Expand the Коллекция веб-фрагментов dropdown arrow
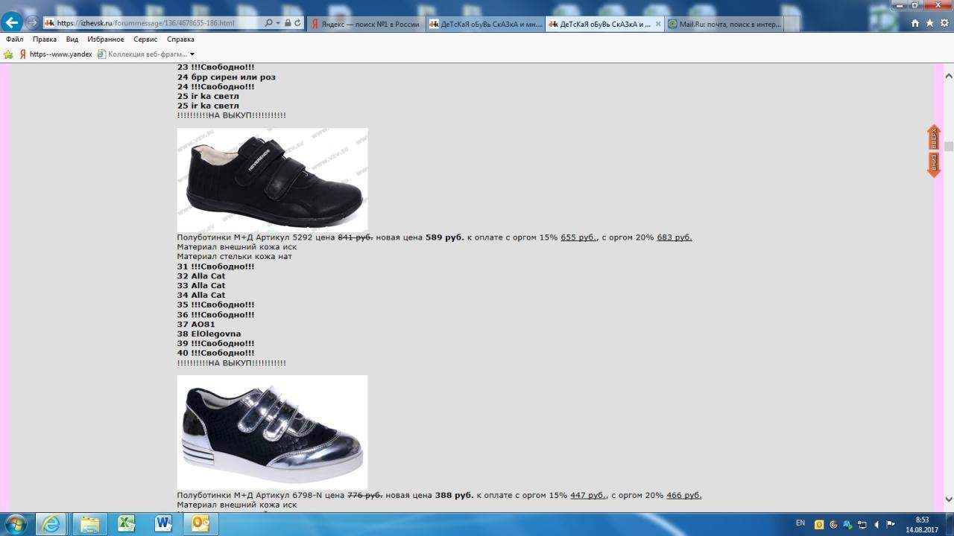This screenshot has width=954, height=536. [192, 54]
